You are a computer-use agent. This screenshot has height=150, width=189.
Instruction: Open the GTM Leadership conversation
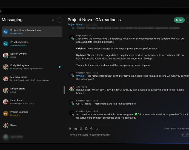tap(32, 44)
